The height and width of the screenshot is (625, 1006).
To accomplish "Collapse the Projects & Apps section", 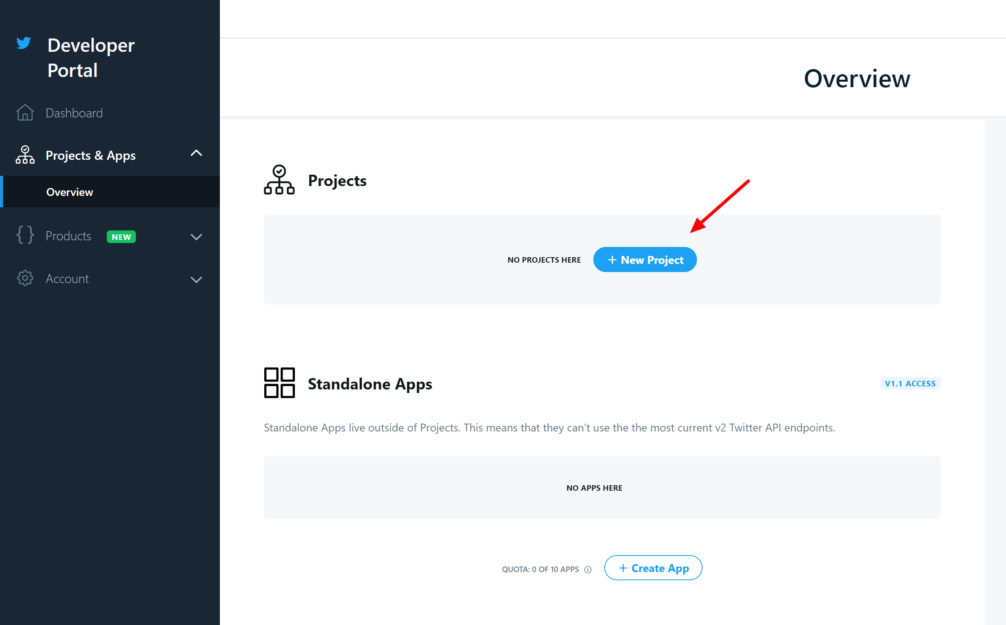I will [196, 154].
